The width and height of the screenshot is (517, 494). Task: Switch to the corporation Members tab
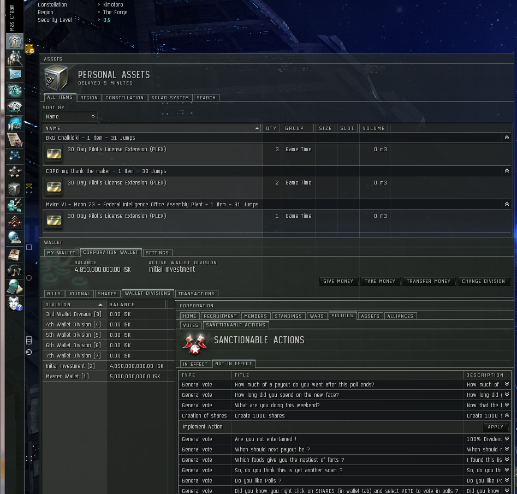tap(255, 316)
